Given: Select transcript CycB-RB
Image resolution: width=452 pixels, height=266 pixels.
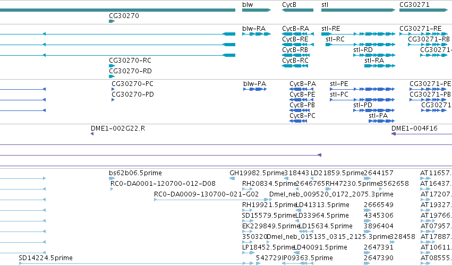Looking at the screenshot, I should [x=296, y=55].
